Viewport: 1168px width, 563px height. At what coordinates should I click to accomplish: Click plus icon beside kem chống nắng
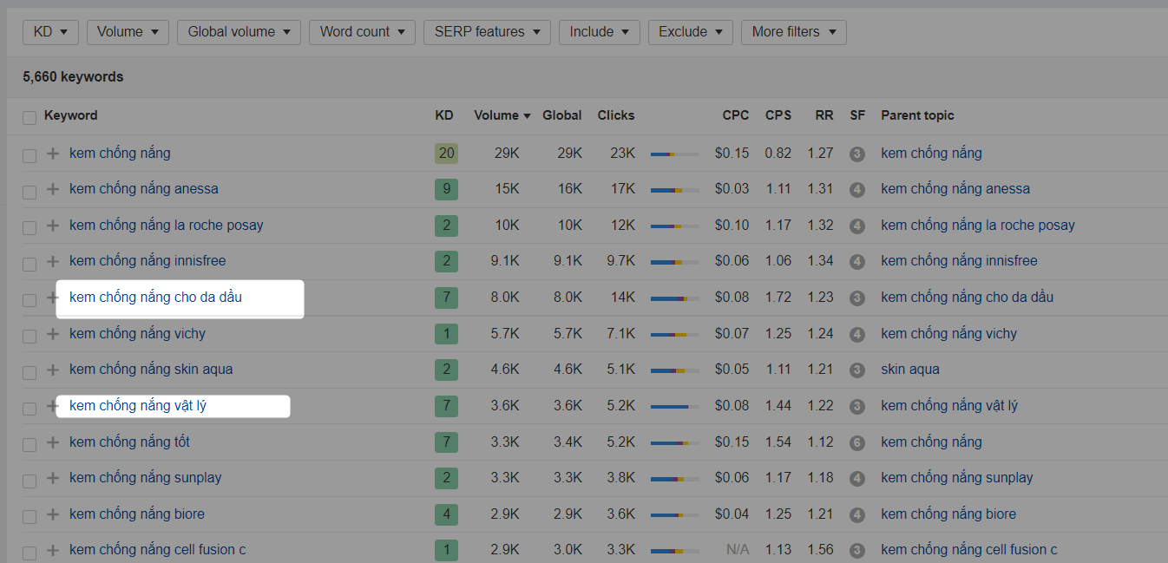(x=53, y=154)
